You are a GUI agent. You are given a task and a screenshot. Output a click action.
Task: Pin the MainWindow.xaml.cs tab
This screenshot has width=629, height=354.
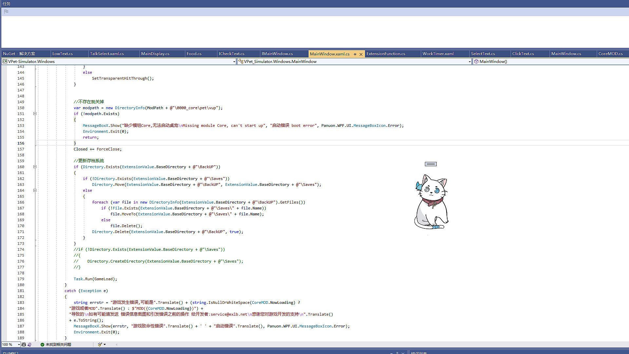pos(355,54)
